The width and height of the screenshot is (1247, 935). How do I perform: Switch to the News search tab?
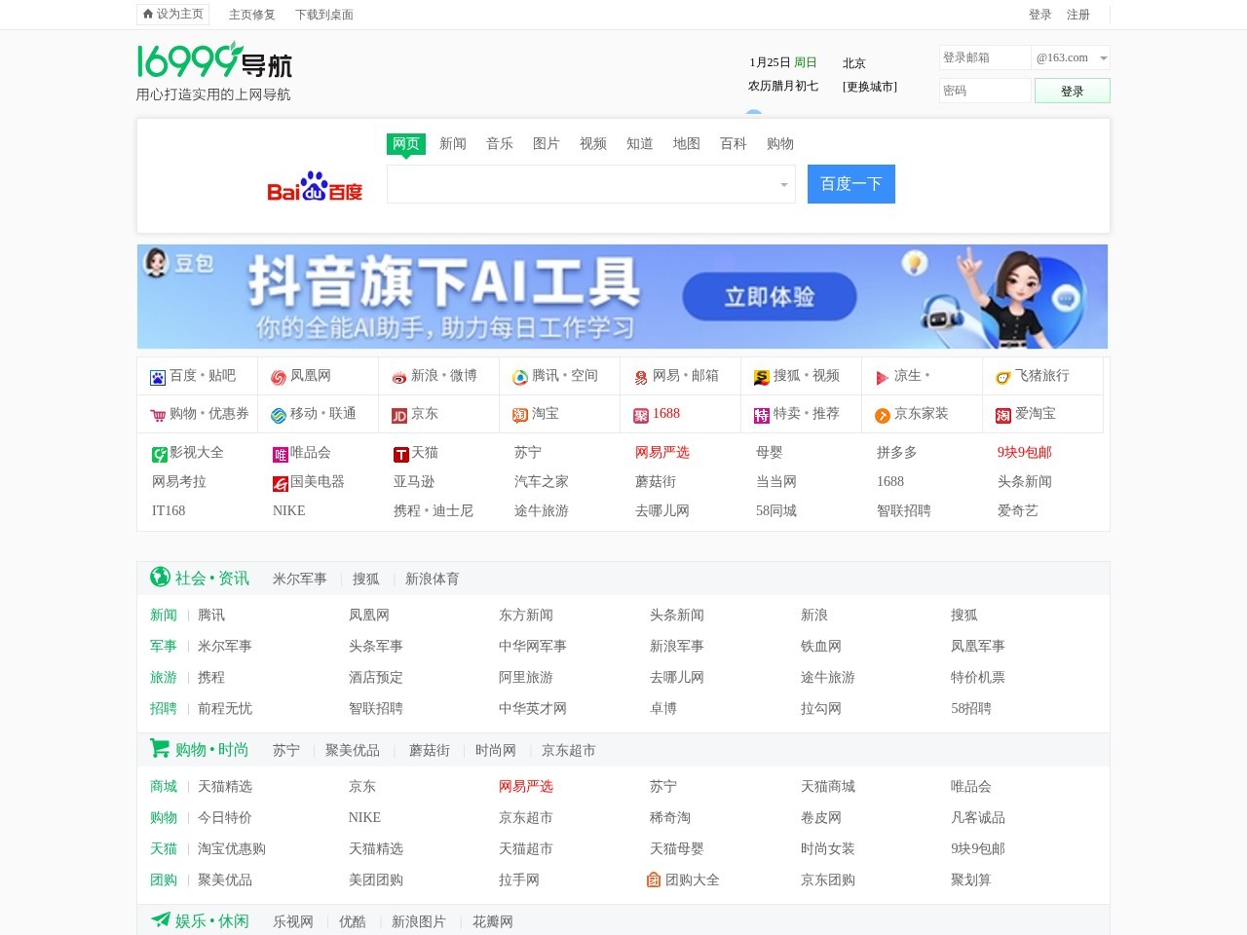coord(452,144)
